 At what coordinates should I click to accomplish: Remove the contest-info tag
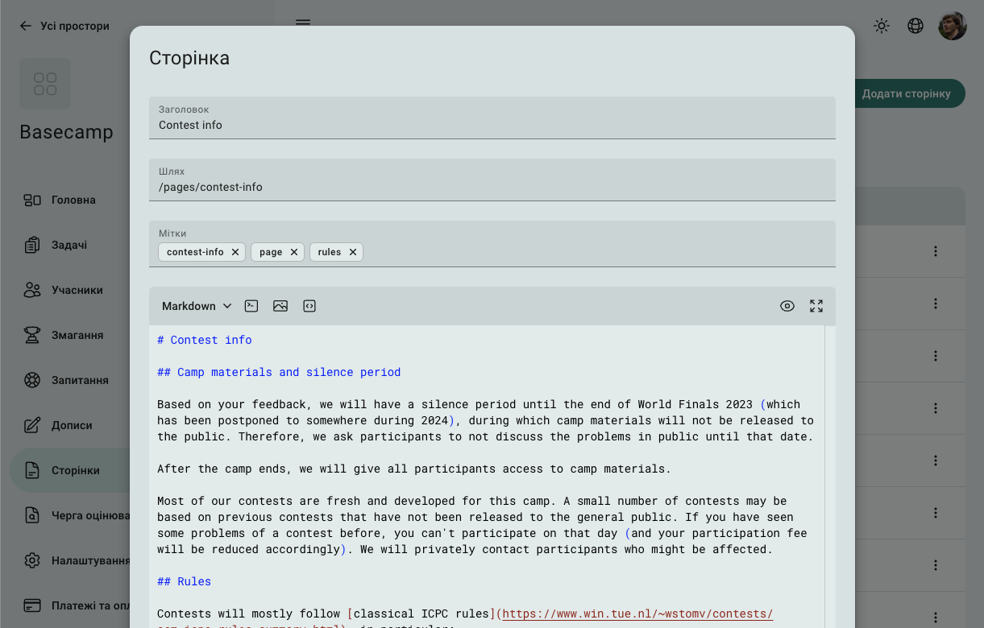click(235, 252)
